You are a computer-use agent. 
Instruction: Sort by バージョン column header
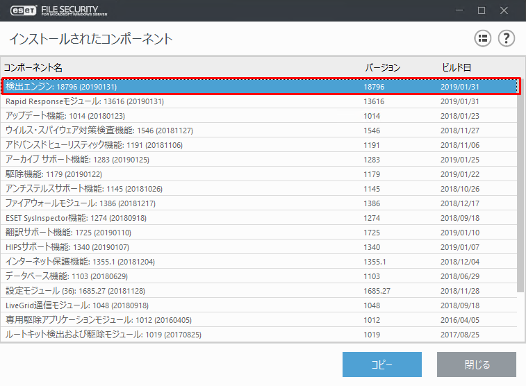pos(382,67)
